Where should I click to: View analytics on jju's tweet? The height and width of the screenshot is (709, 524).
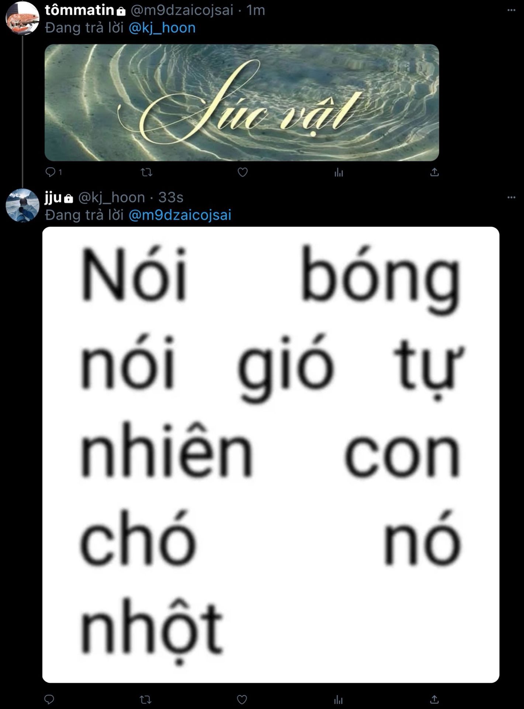click(x=338, y=699)
